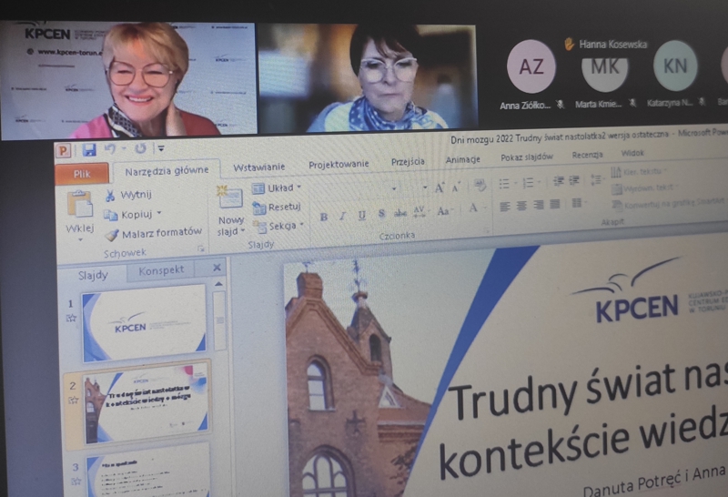Toggle center text alignment
The width and height of the screenshot is (728, 497).
point(521,206)
